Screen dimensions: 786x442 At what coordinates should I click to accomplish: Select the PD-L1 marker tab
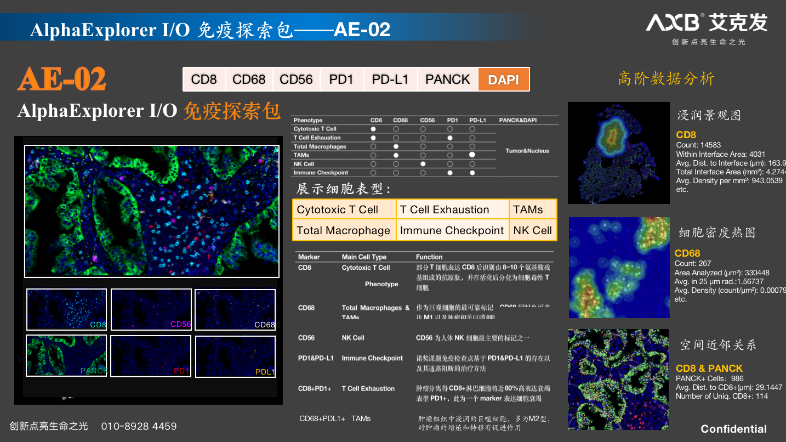click(x=390, y=80)
